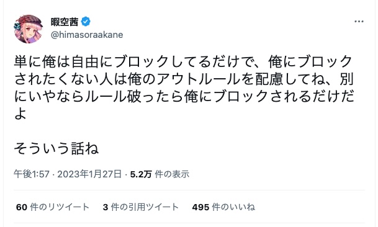The height and width of the screenshot is (227, 378).
Task: Click the blue verified checkmark badge
Action: [x=86, y=22]
